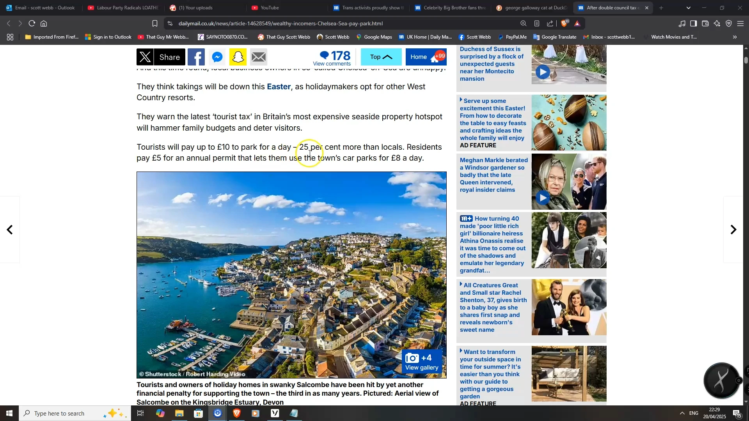Show hidden system tray icons

(682, 413)
